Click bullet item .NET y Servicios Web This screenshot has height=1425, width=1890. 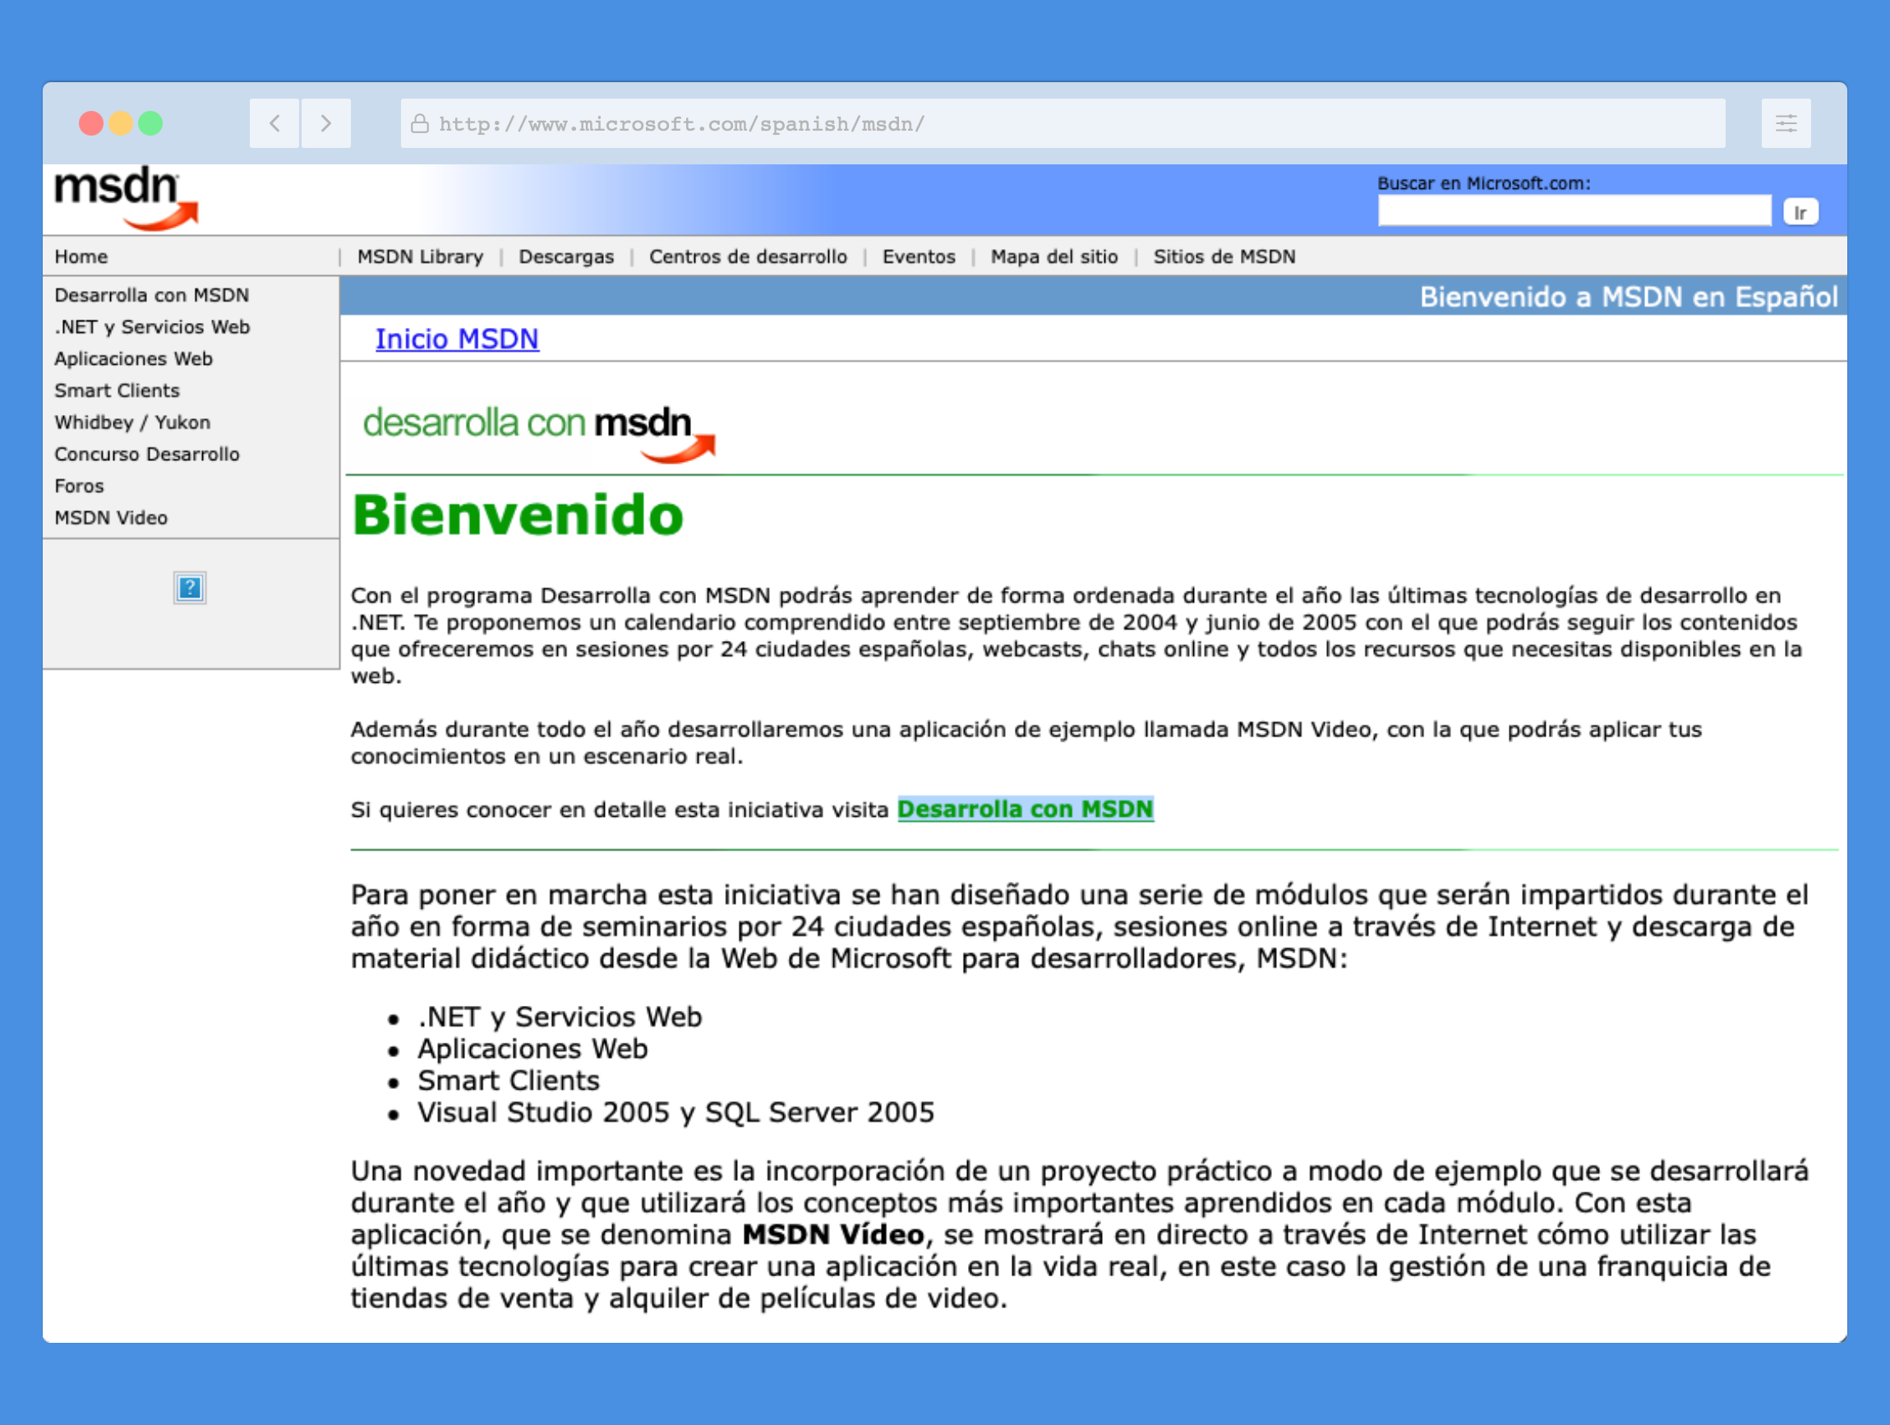560,1017
